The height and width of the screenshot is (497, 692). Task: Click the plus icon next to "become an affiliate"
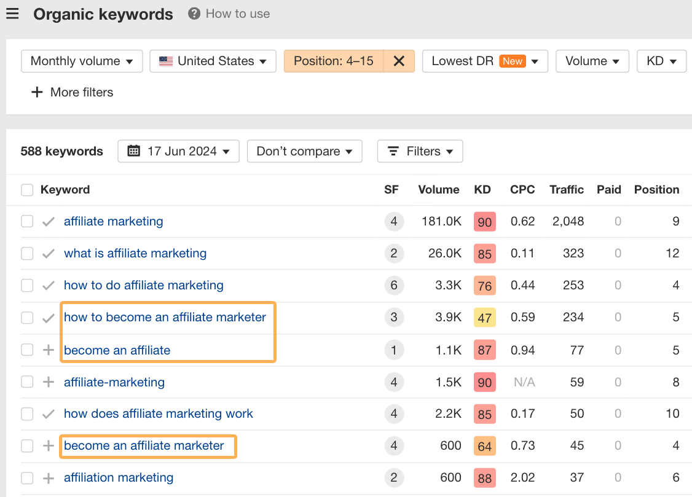[48, 350]
